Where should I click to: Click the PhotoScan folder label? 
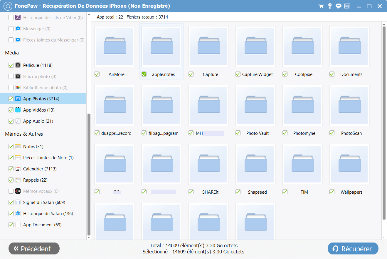click(x=351, y=133)
